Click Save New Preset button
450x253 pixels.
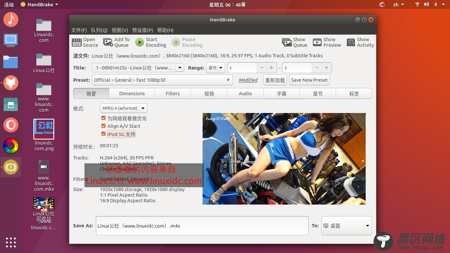pyautogui.click(x=309, y=80)
